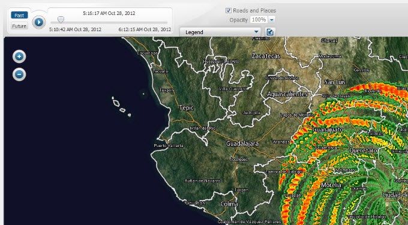Click the current time 5:16:17 AM label
This screenshot has height=225, width=408.
click(x=109, y=13)
